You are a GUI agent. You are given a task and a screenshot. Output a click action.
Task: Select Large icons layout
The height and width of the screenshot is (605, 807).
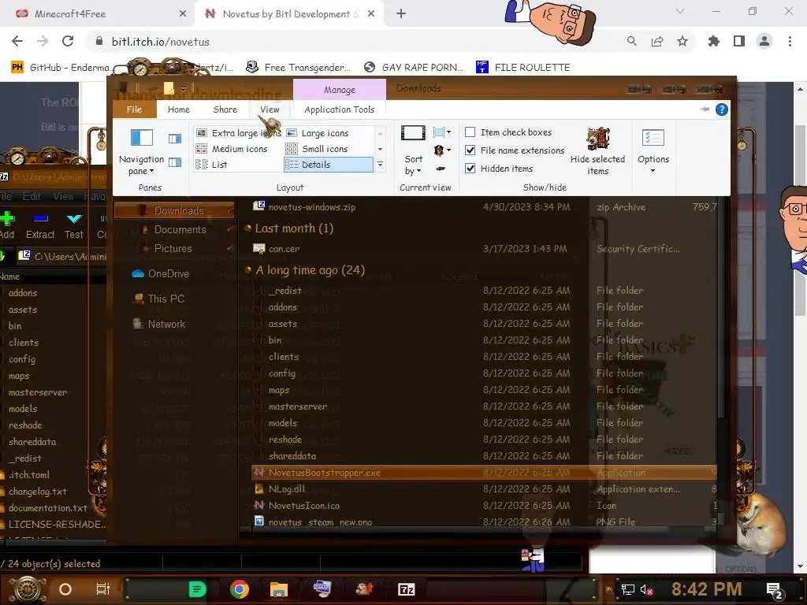pos(318,133)
